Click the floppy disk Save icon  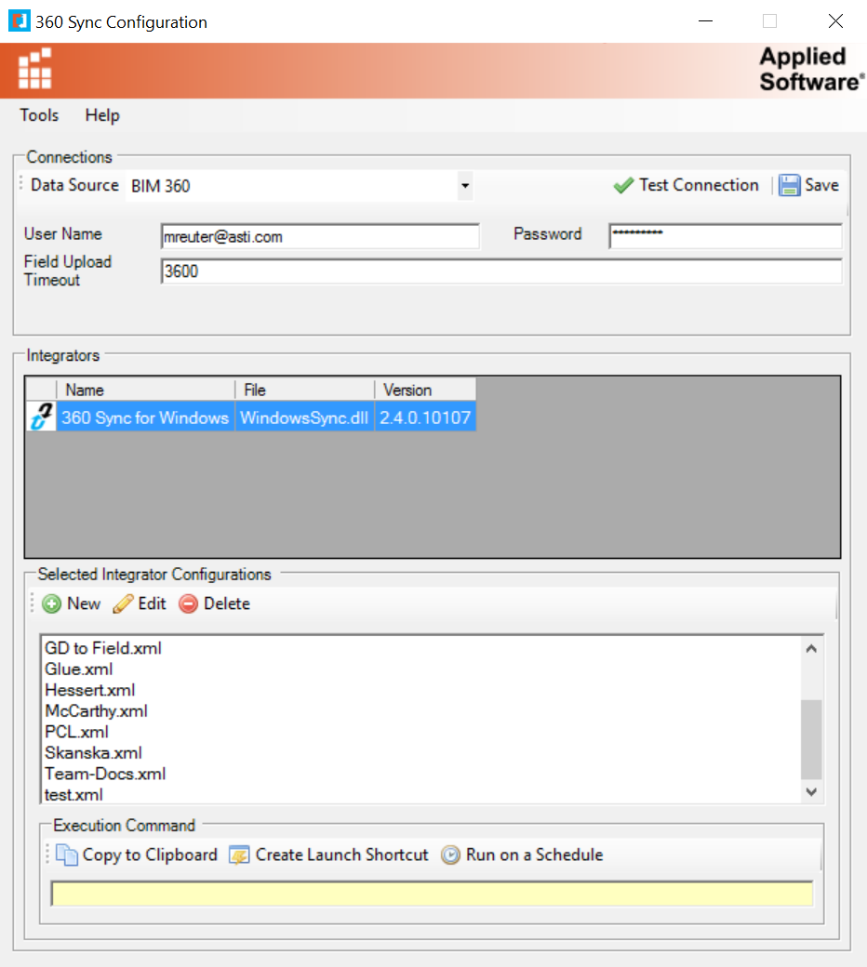point(789,185)
